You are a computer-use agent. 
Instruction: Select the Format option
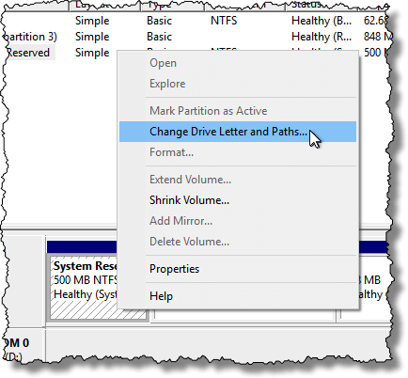pyautogui.click(x=238, y=152)
